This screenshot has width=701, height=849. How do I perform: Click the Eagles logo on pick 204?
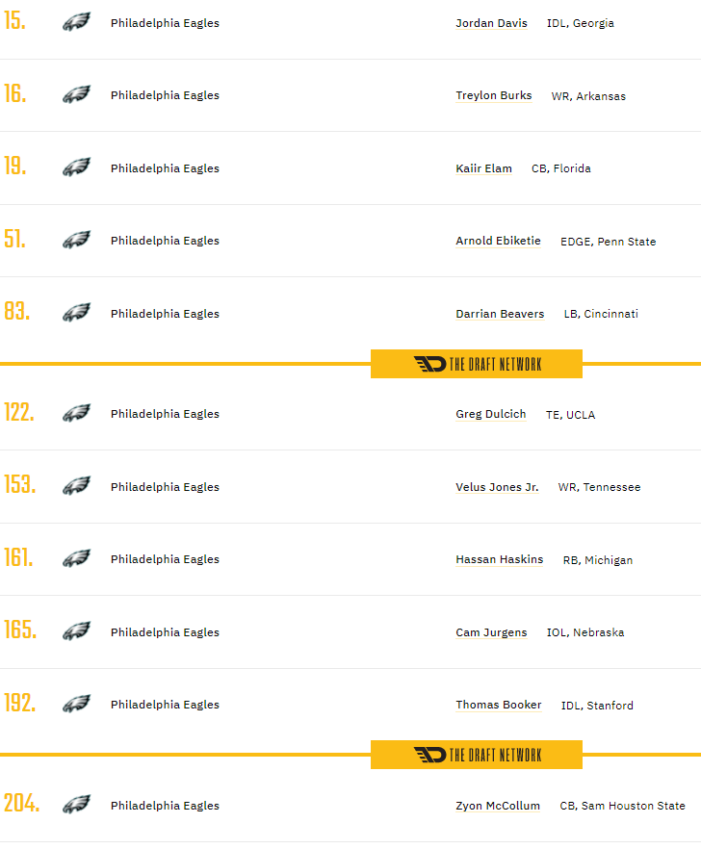pyautogui.click(x=76, y=806)
